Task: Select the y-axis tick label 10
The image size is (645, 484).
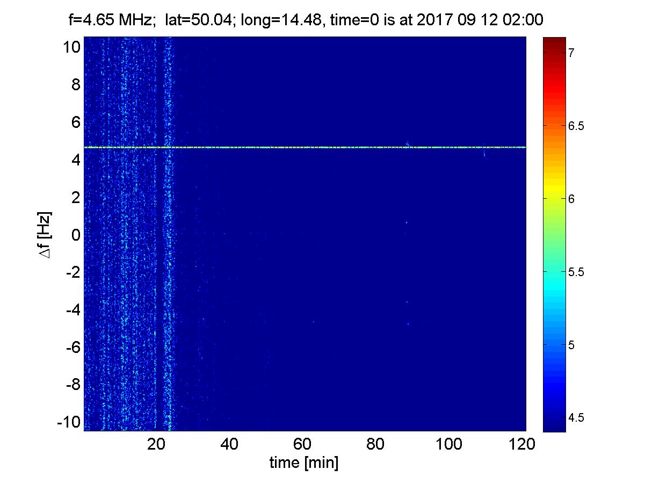Action: tap(71, 47)
